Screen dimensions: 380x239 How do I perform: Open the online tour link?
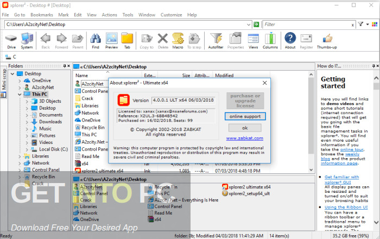tap(352, 149)
